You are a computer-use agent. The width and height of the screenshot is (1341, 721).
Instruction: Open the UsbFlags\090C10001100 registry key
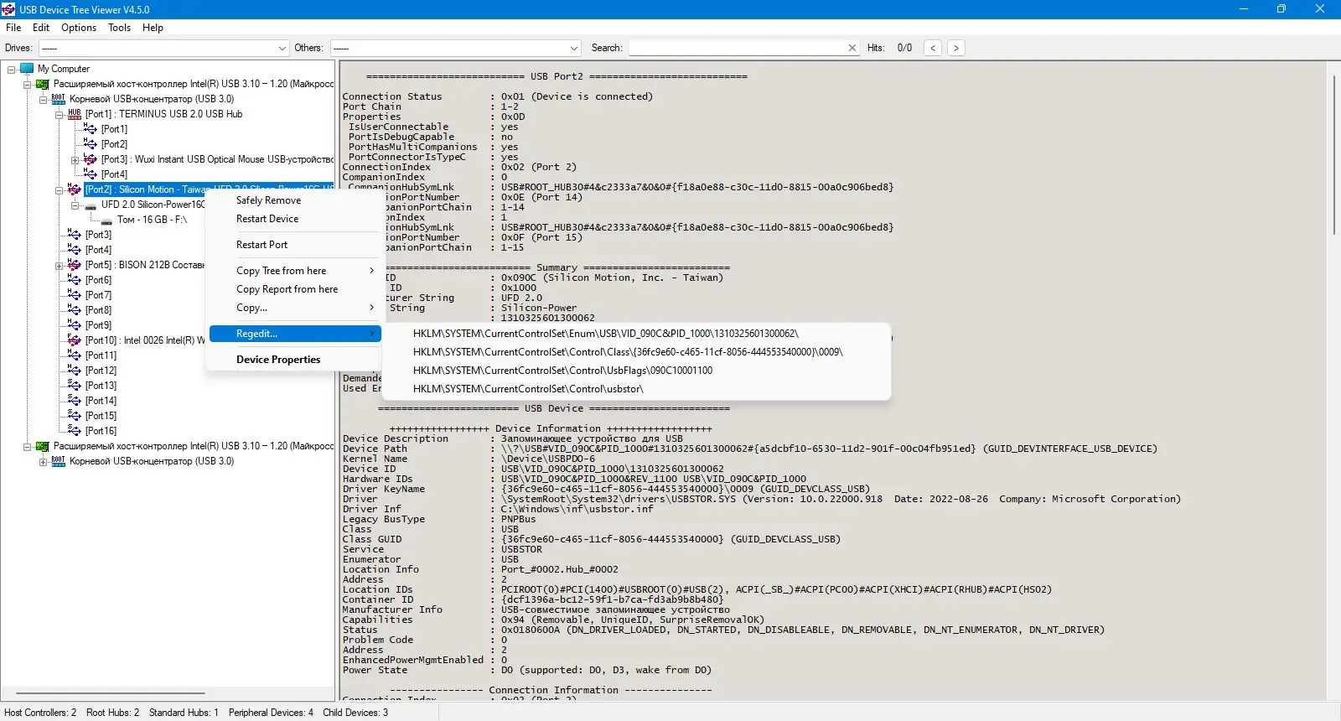click(636, 371)
